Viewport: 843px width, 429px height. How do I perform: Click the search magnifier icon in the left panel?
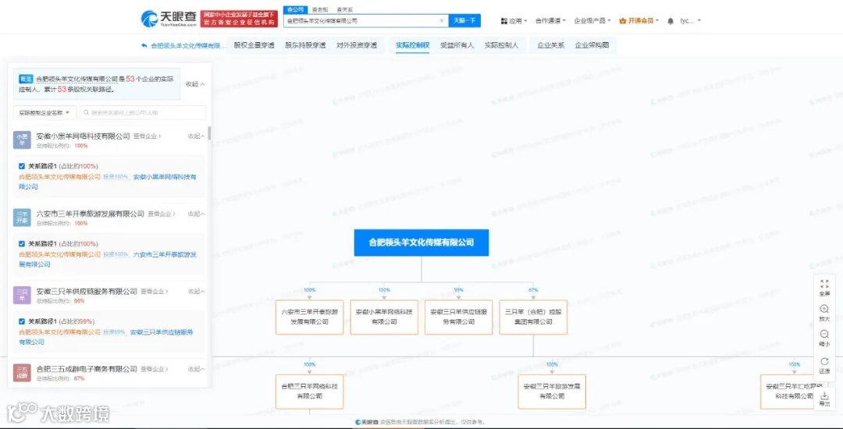pos(87,113)
